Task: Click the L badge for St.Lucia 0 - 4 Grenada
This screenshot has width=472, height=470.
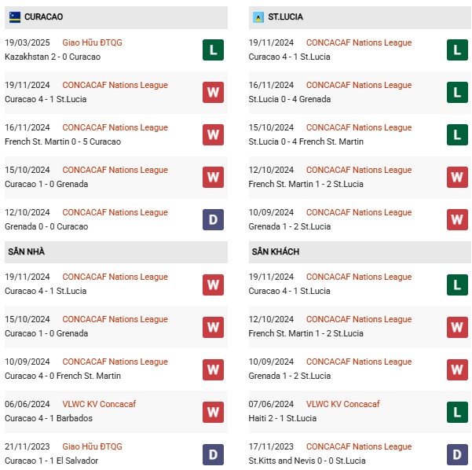Action: 457,92
